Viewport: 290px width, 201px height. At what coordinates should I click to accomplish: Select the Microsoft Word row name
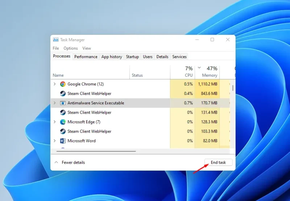tap(81, 141)
